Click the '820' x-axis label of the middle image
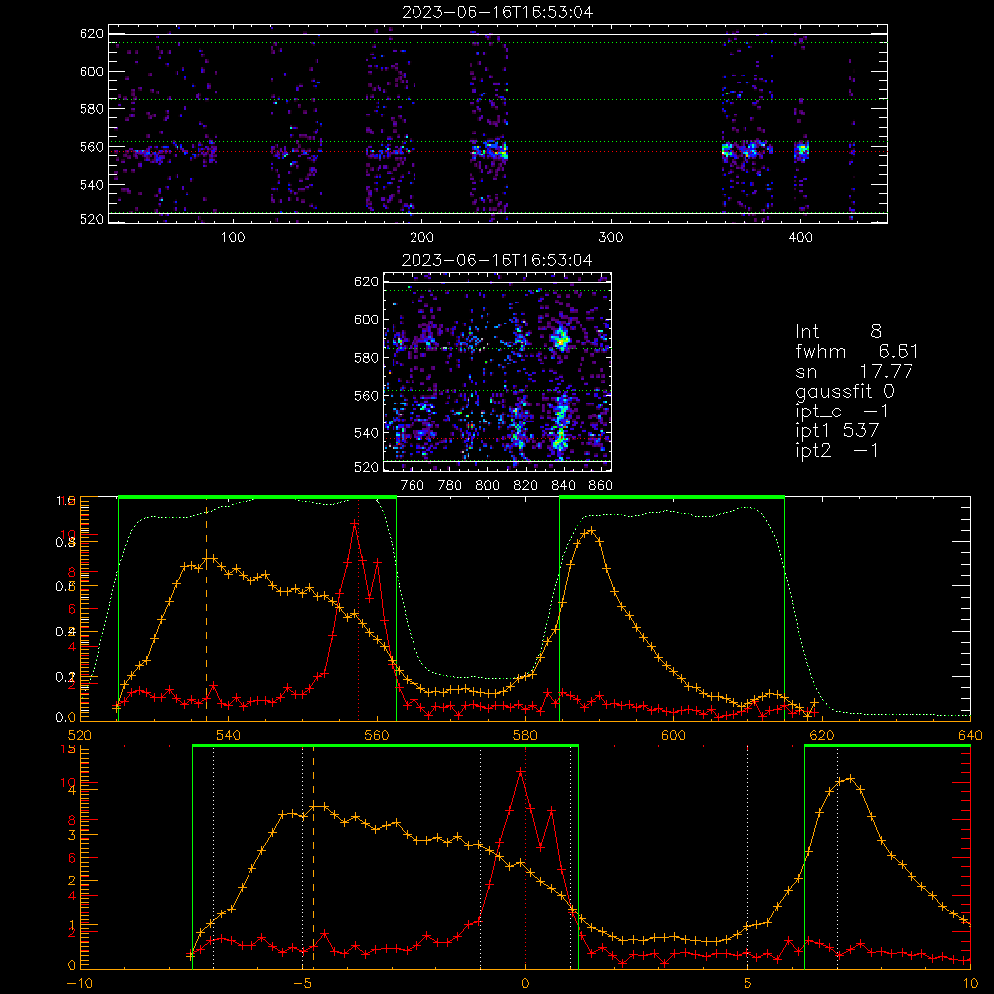The image size is (994, 994). point(526,486)
